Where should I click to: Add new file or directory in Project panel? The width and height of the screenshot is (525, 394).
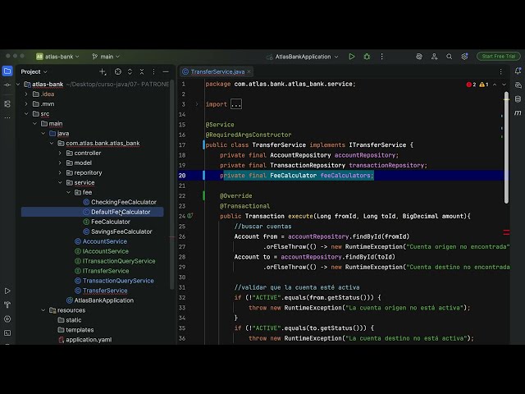(x=103, y=71)
